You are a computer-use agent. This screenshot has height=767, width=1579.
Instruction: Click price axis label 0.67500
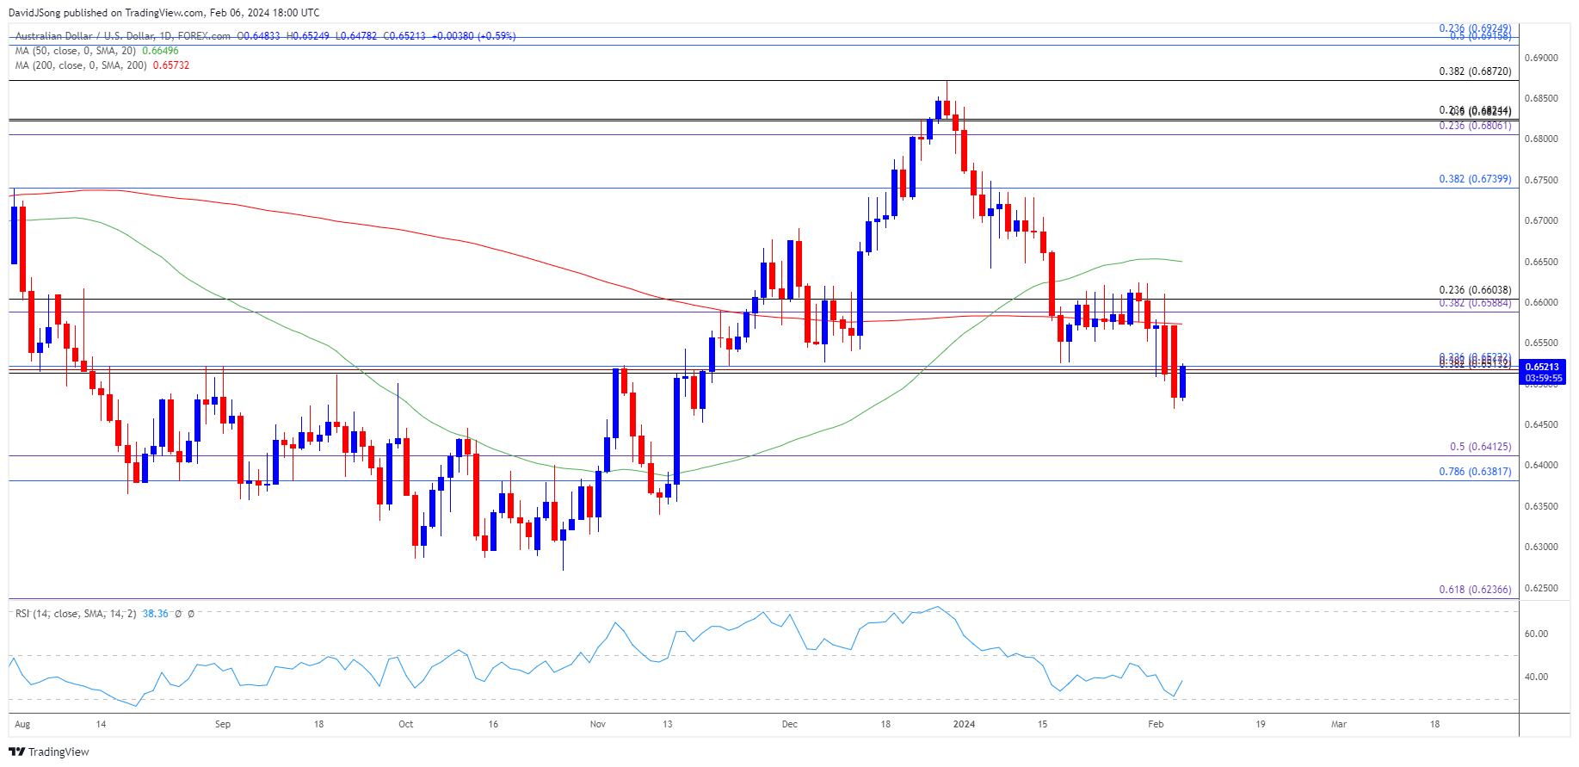pyautogui.click(x=1541, y=180)
